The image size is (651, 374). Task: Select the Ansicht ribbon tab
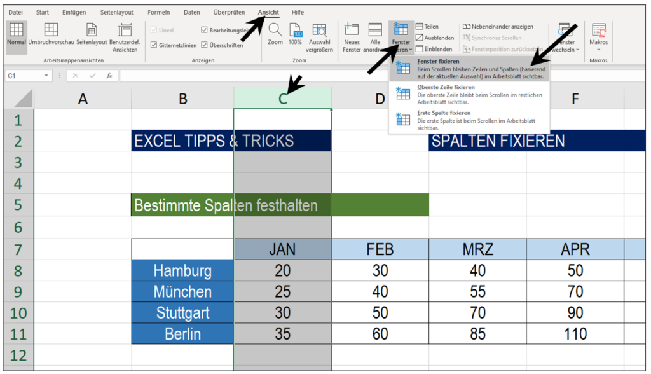268,13
